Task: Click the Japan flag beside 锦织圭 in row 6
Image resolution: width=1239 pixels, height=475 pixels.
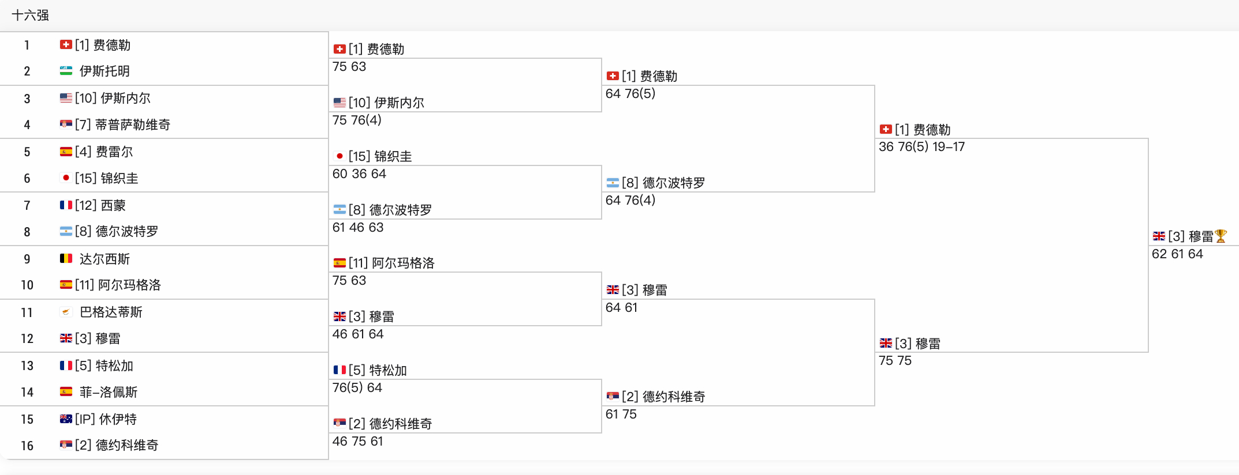Action: click(66, 178)
